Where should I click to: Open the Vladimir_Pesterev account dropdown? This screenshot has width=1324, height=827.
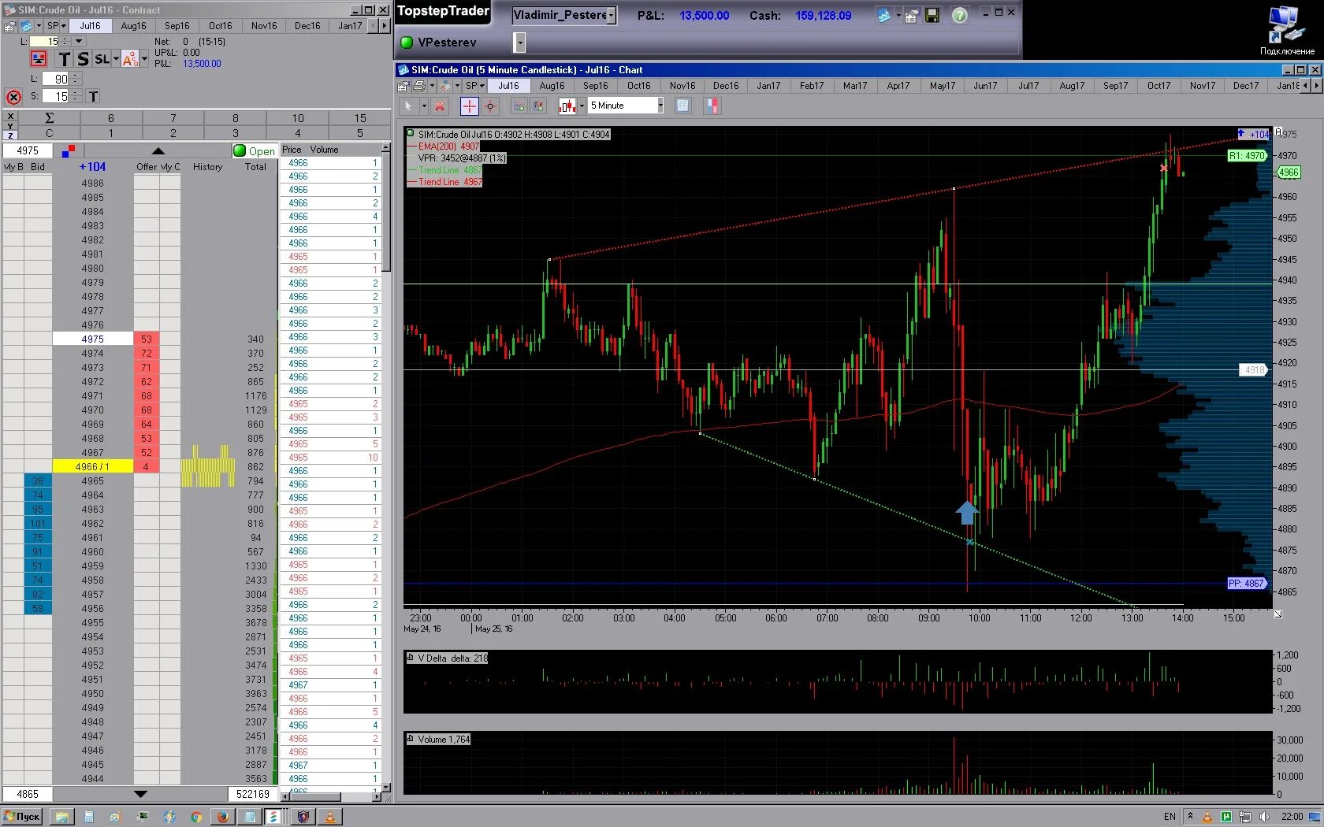611,15
